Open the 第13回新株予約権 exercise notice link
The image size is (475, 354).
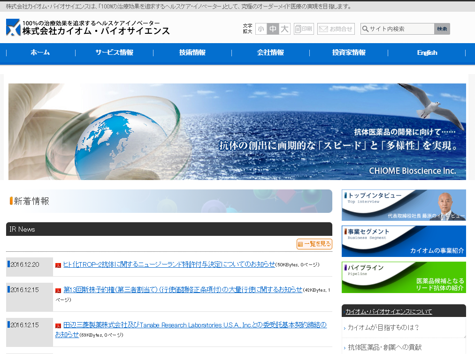[183, 290]
